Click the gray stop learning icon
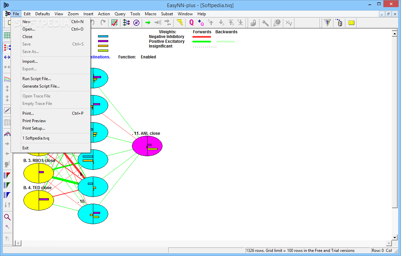The image size is (401, 256). 158,23
